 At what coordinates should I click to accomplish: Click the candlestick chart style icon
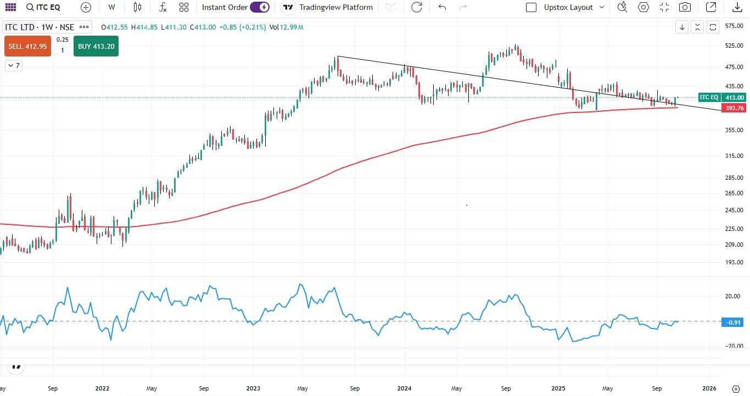137,7
